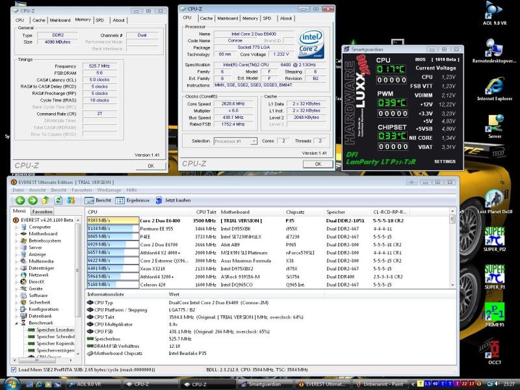Screen dimensions: 520x390
Task: Select Anzeige node in EVEREST tree
Action: coord(37,254)
